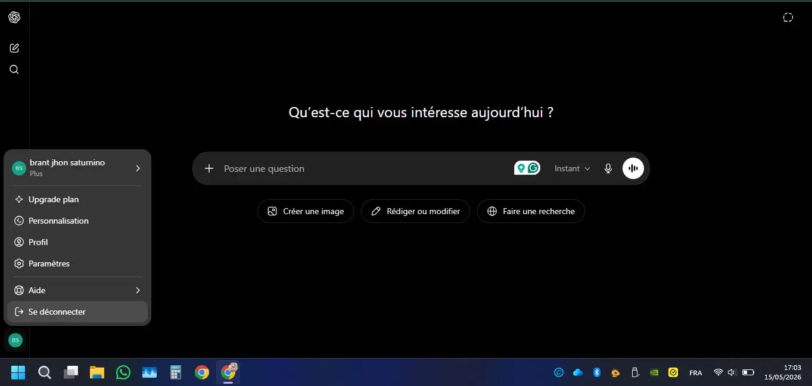Start a new chat with pencil icon
812x386 pixels.
click(x=14, y=48)
